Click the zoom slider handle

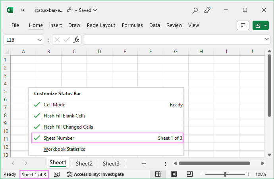[226, 174]
